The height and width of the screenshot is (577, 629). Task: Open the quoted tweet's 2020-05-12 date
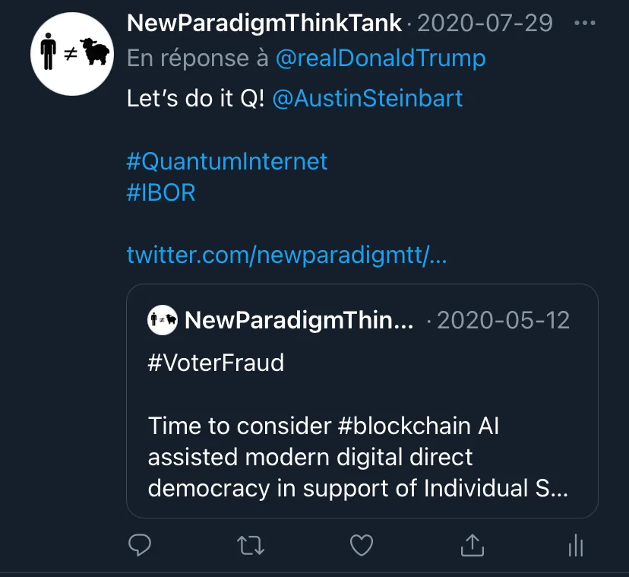[503, 320]
